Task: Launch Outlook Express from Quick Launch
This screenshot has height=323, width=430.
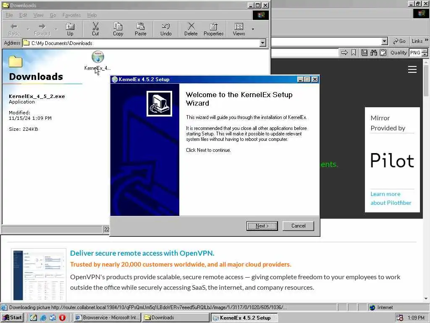Action: pos(52,318)
